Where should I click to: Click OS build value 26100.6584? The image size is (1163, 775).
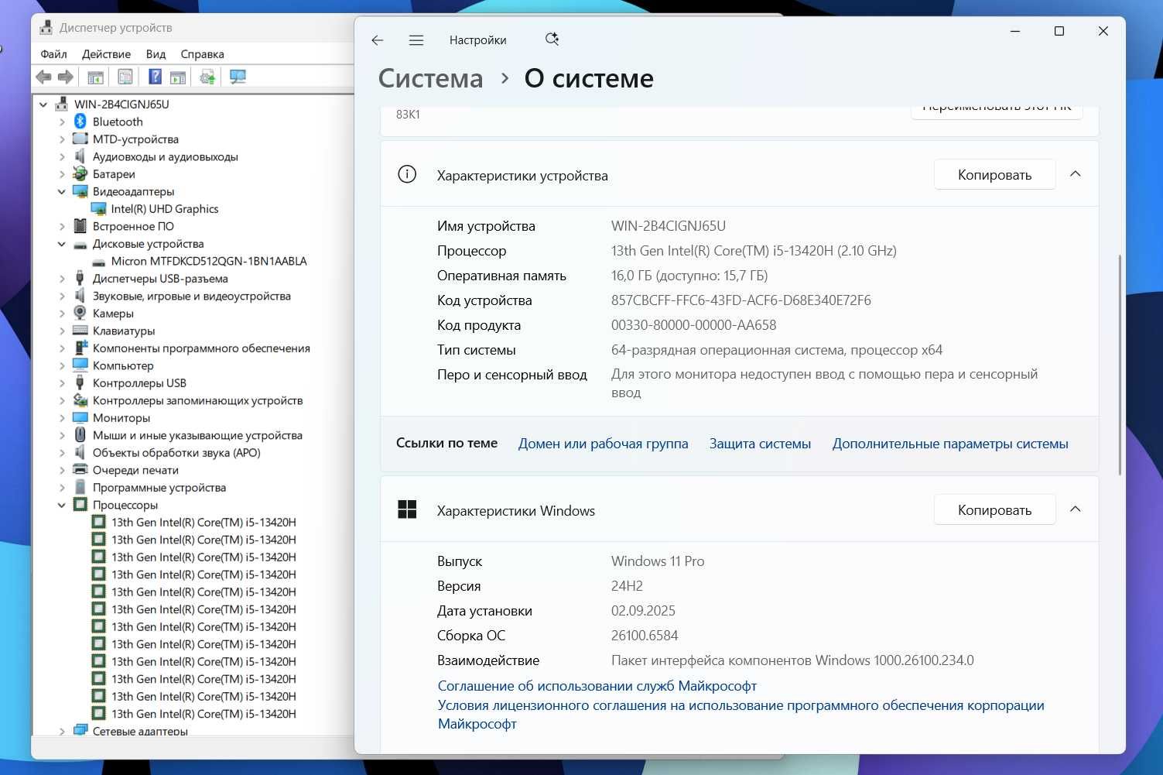point(645,636)
